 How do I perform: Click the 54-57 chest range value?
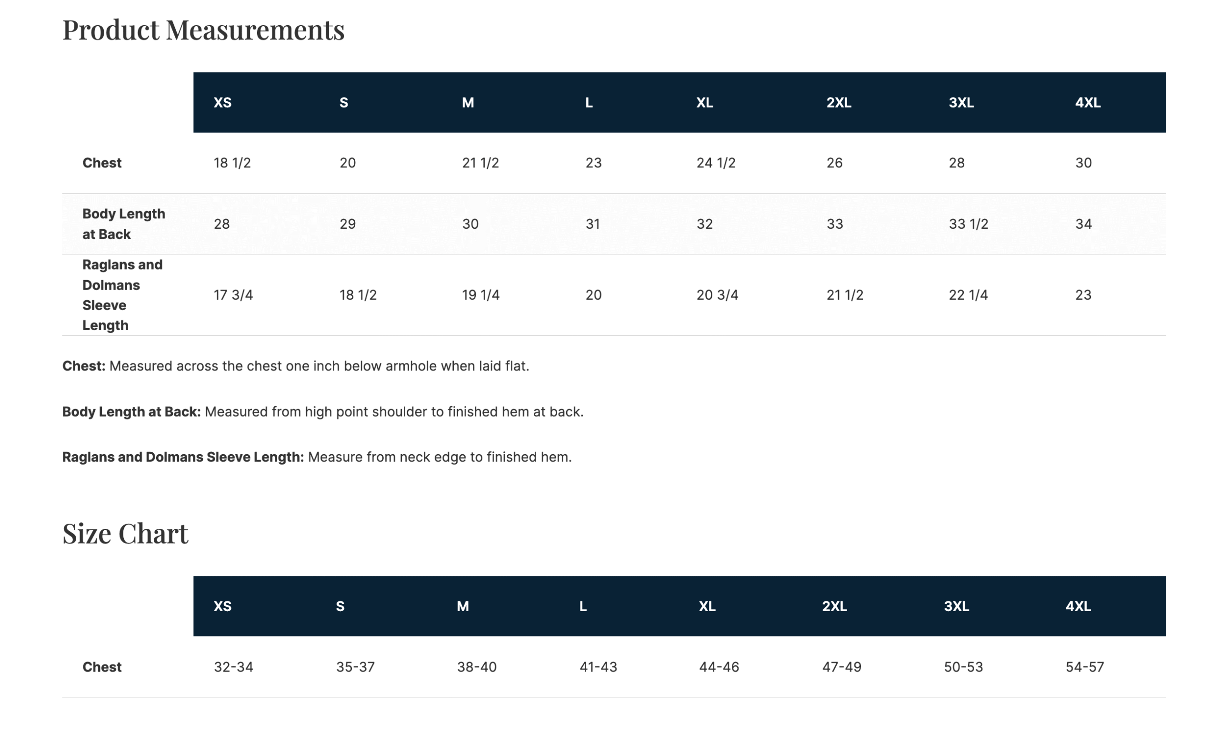[1084, 667]
